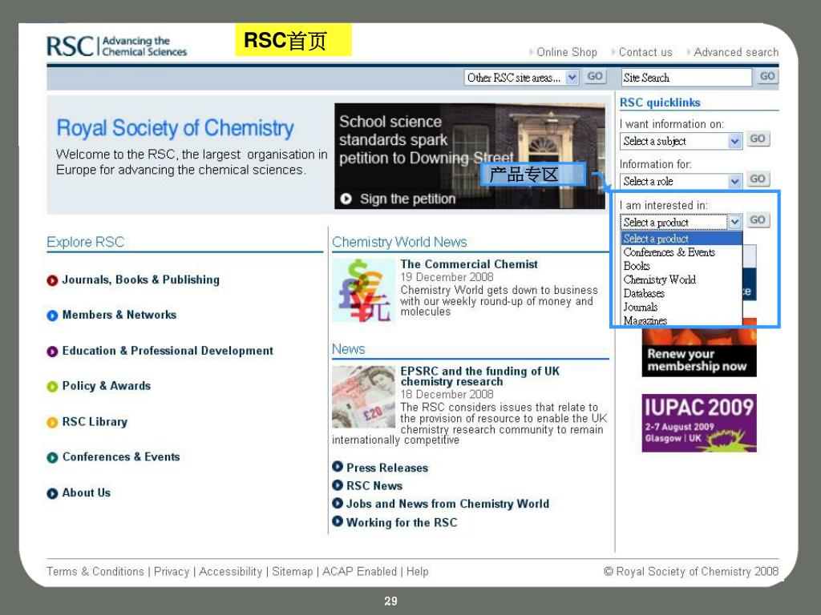The image size is (821, 615).
Task: Open Education & Professional Development section
Action: pyautogui.click(x=168, y=351)
